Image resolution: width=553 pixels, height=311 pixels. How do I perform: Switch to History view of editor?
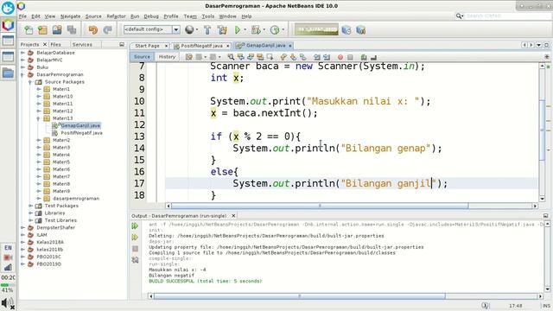[167, 57]
